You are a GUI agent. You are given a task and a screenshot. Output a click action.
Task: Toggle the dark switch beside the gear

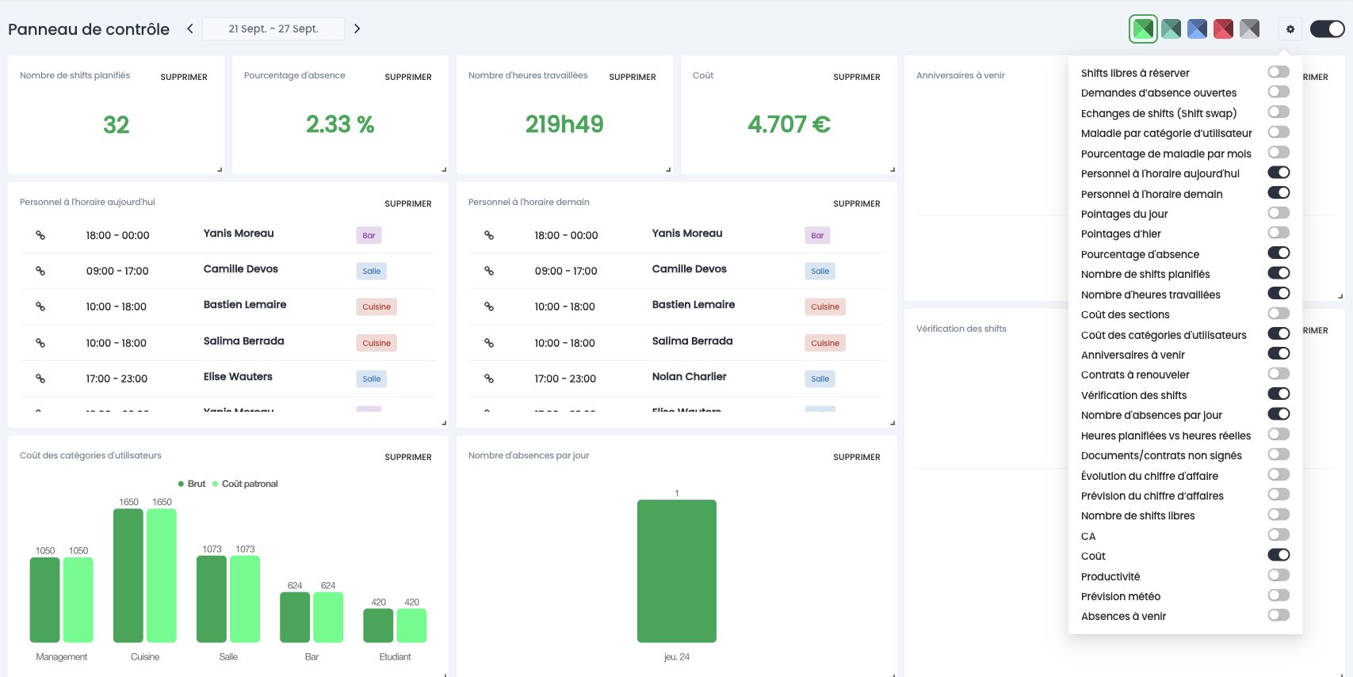1328,29
